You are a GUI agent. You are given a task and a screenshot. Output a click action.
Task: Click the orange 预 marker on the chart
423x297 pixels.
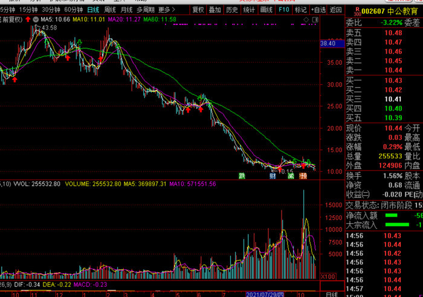point(303,175)
